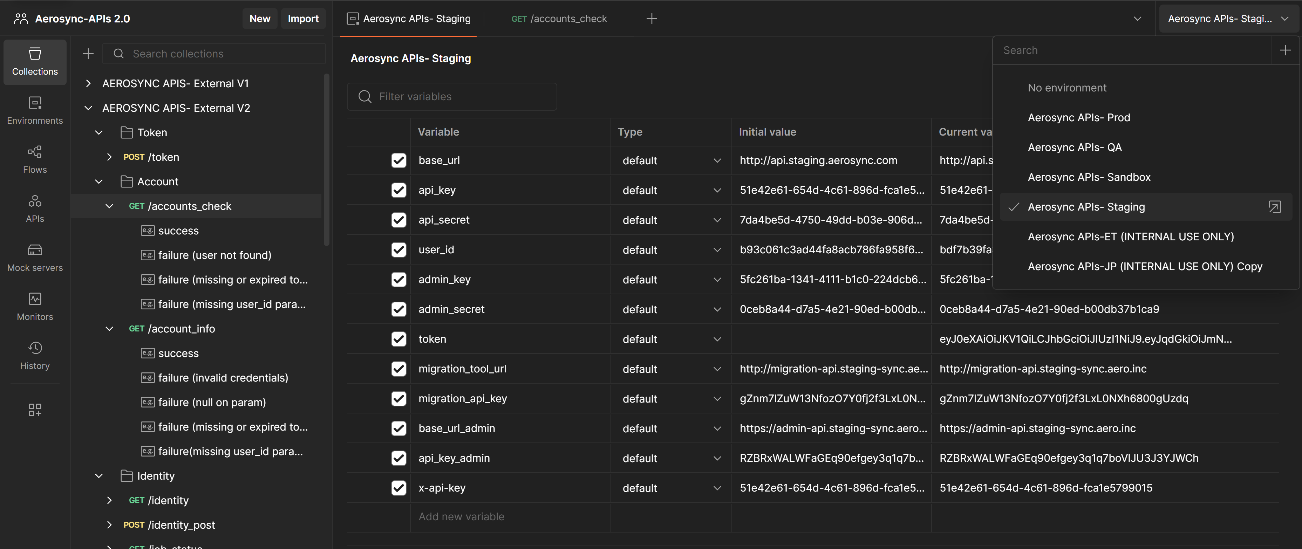Click the configure workspace sidebar grid icon

coord(35,410)
